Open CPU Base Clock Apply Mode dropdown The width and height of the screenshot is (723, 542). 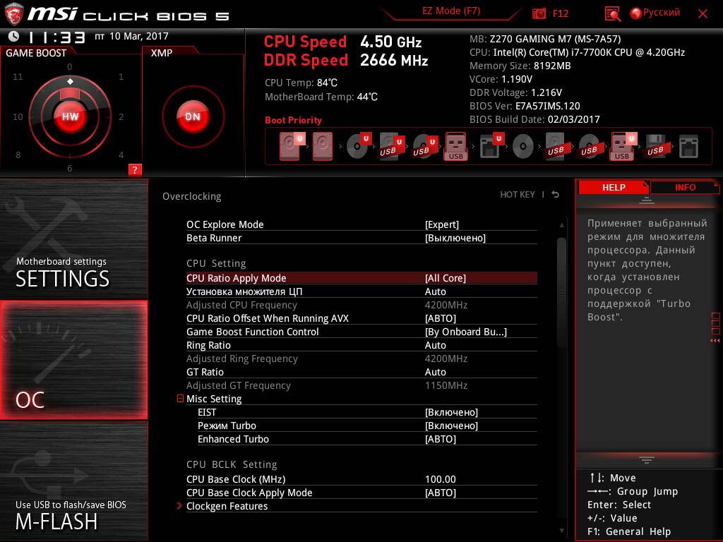(x=361, y=492)
